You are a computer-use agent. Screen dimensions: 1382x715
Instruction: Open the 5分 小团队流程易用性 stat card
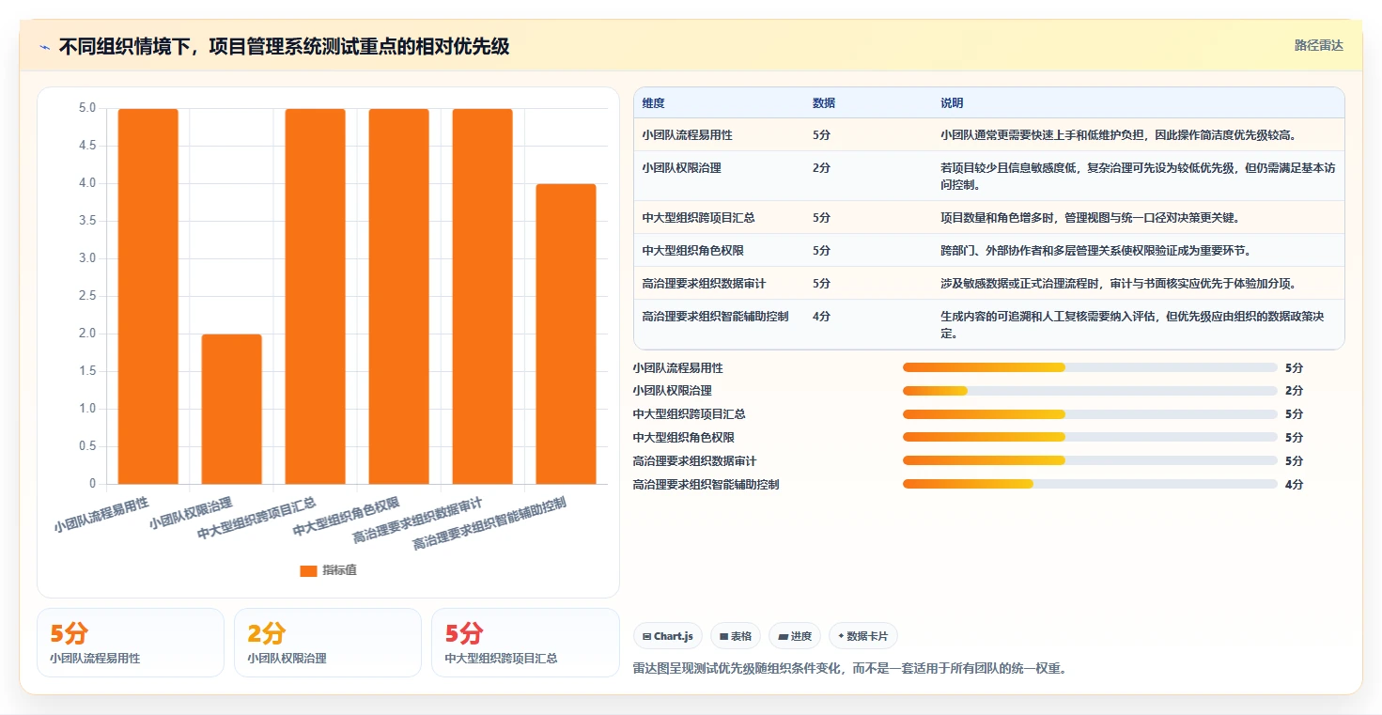pos(131,643)
